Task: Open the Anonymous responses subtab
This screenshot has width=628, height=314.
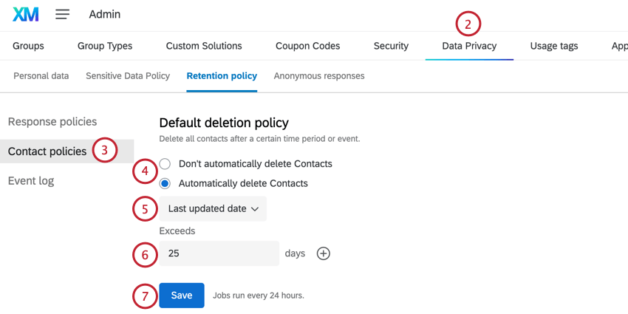Action: [319, 76]
